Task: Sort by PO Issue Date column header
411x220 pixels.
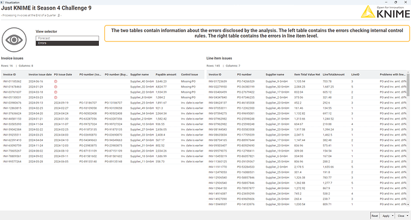Action: [x=63, y=74]
